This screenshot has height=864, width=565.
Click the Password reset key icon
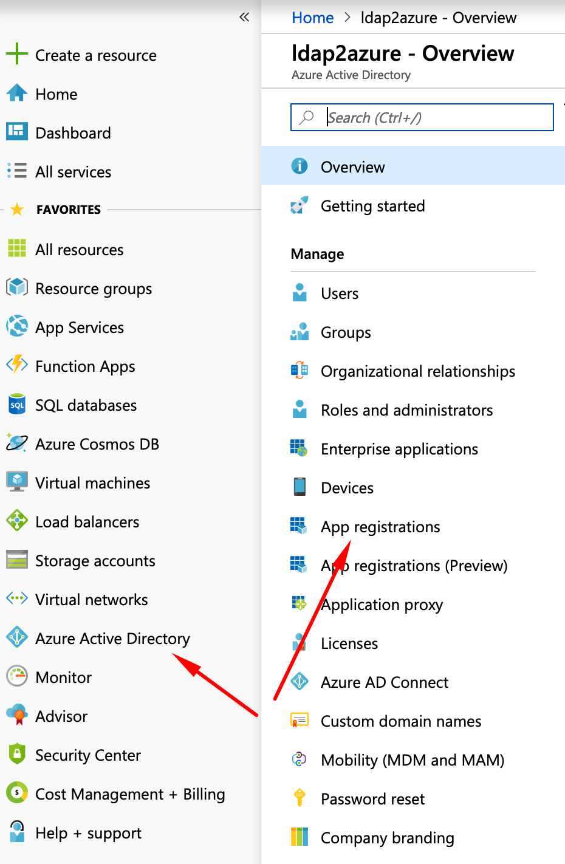(x=300, y=797)
